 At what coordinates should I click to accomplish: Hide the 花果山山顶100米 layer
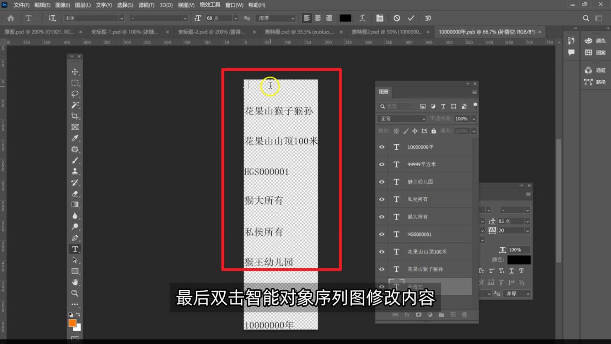pyautogui.click(x=382, y=252)
